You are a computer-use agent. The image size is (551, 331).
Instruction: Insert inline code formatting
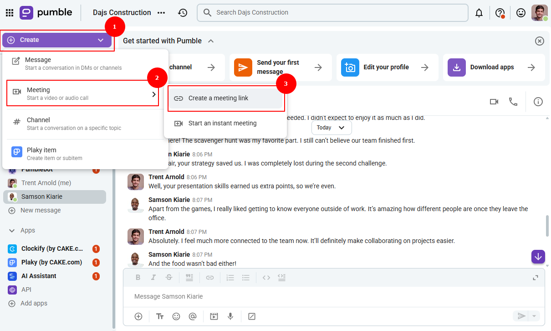266,277
